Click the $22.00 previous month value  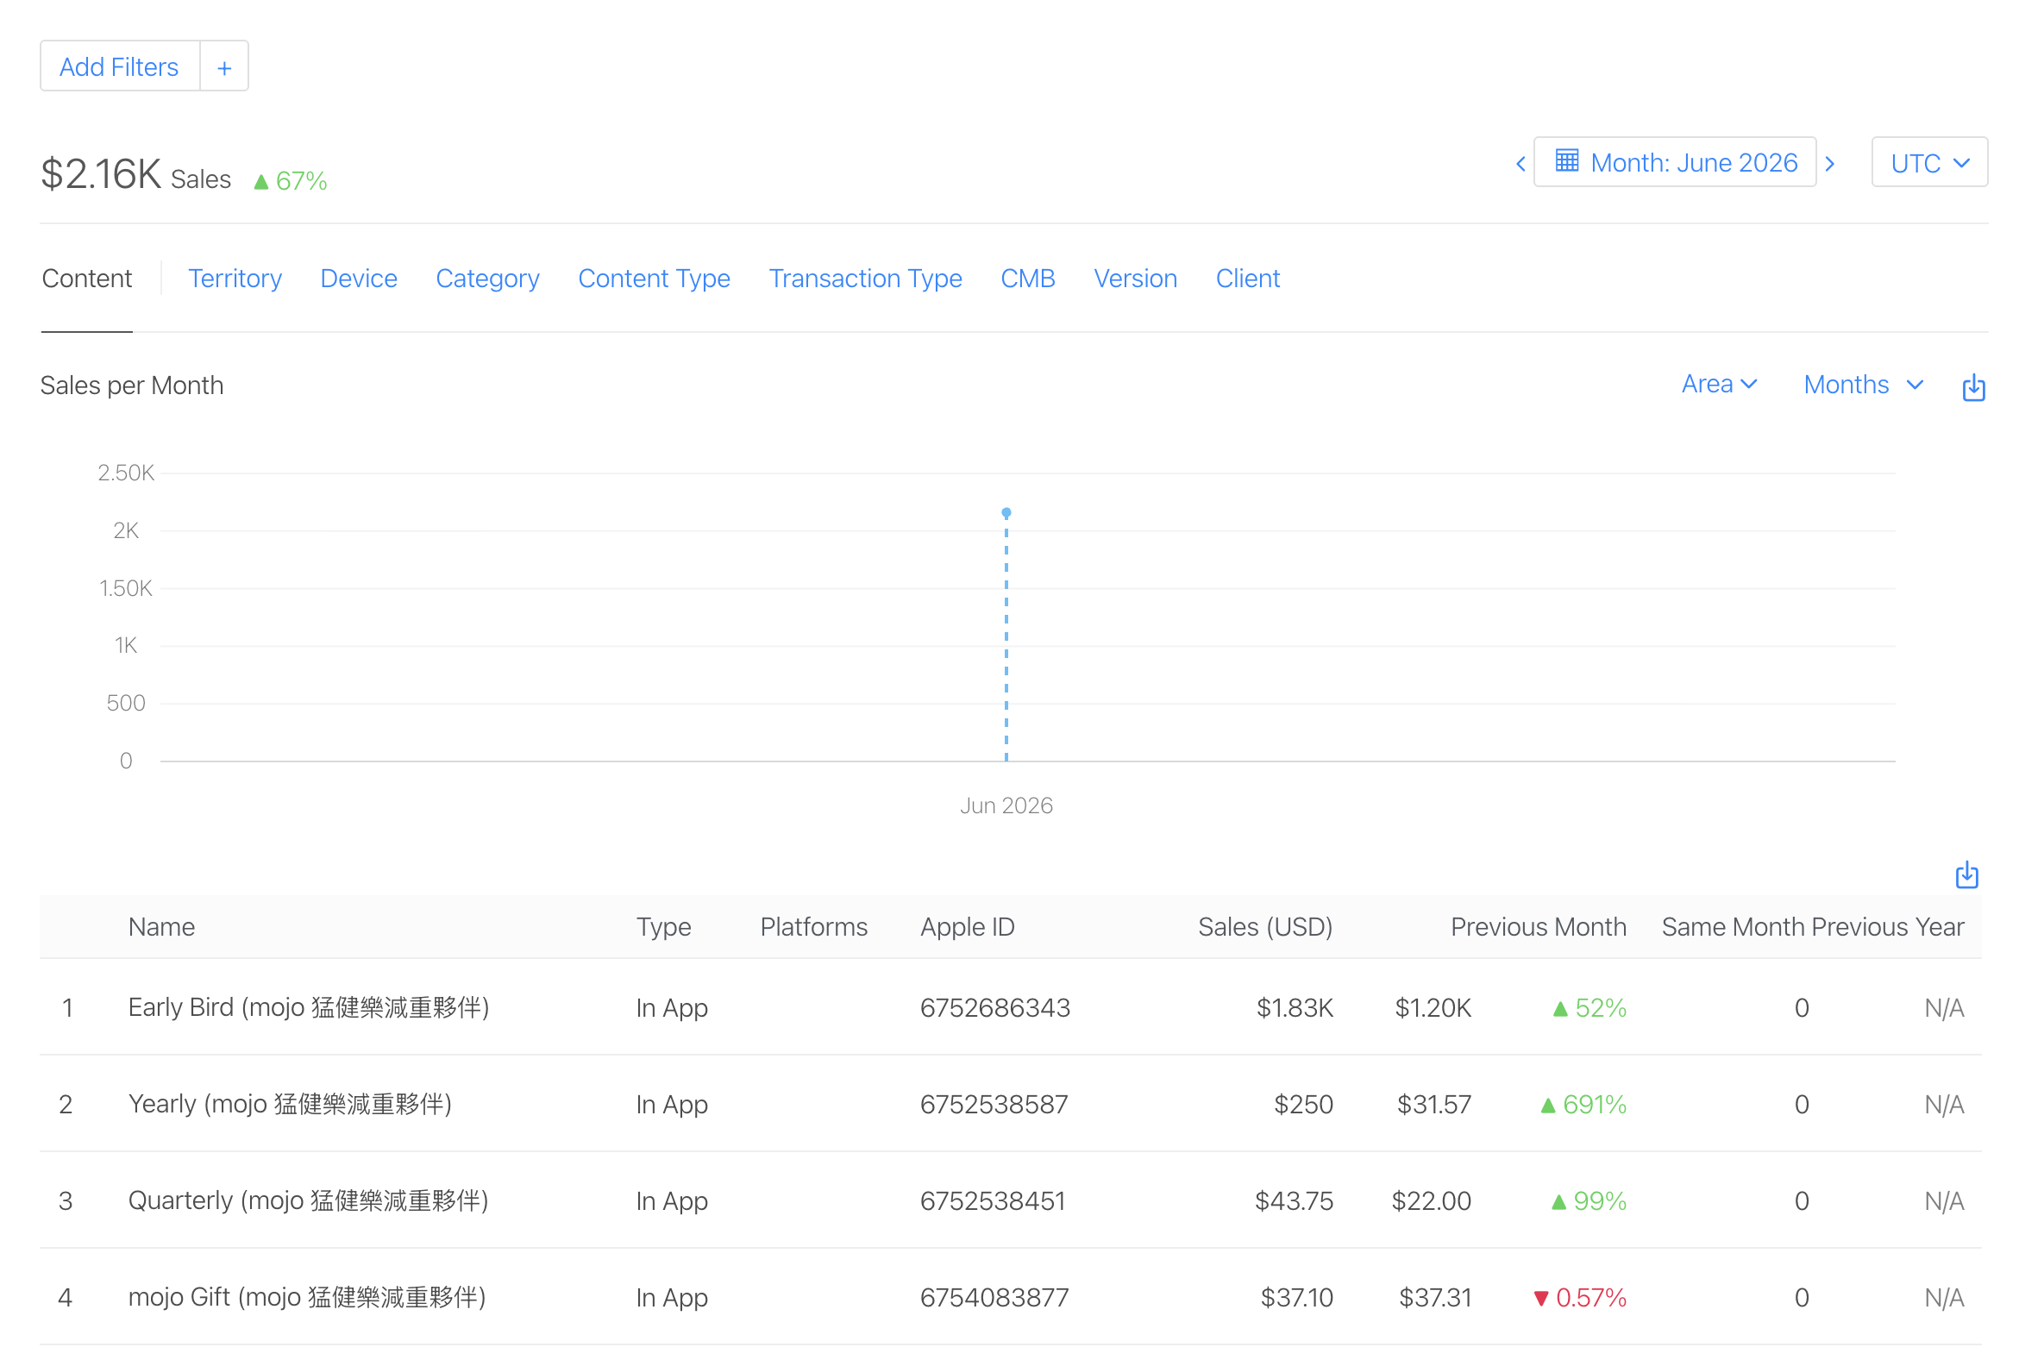click(1432, 1201)
